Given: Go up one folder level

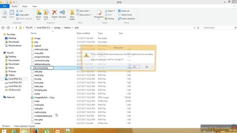Looking at the screenshot, I should tap(16, 28).
